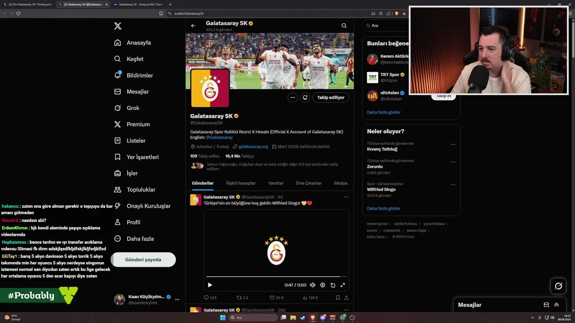575x323 pixels.
Task: Repost the post with 2 B reposts
Action: point(243,297)
